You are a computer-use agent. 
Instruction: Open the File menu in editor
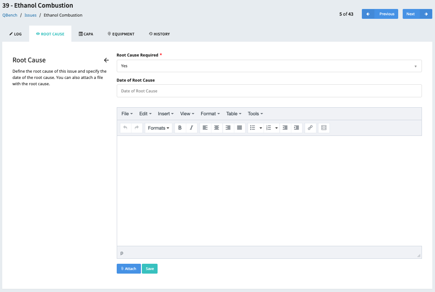pyautogui.click(x=127, y=113)
